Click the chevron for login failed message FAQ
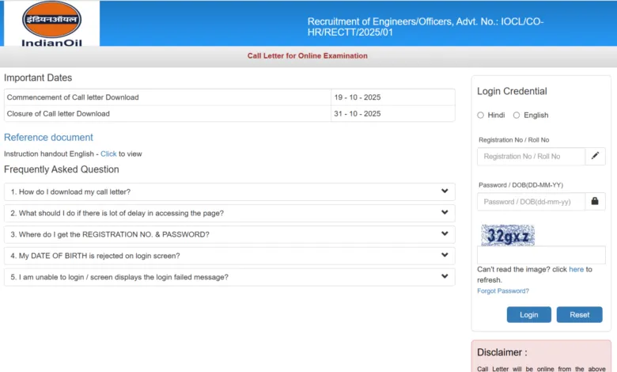The width and height of the screenshot is (617, 372). (x=445, y=276)
